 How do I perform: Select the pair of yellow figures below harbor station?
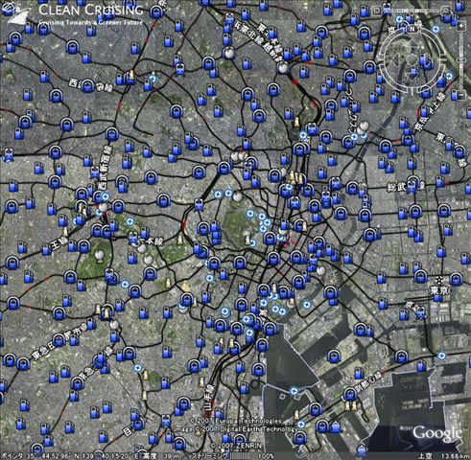click(x=351, y=405)
